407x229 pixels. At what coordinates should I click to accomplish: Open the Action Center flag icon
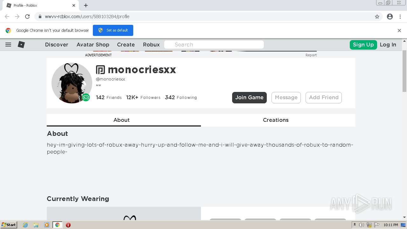pos(377,225)
